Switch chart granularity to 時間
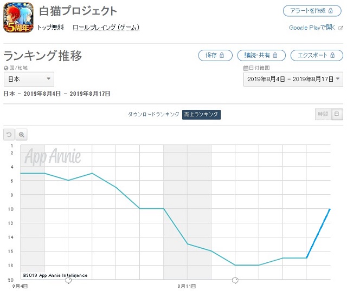The width and height of the screenshot is (347, 291). (323, 114)
